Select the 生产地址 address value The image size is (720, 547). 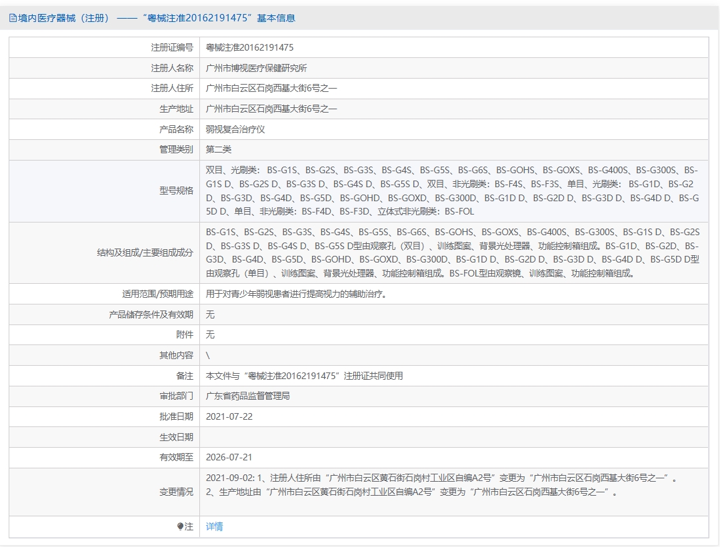tap(271, 109)
